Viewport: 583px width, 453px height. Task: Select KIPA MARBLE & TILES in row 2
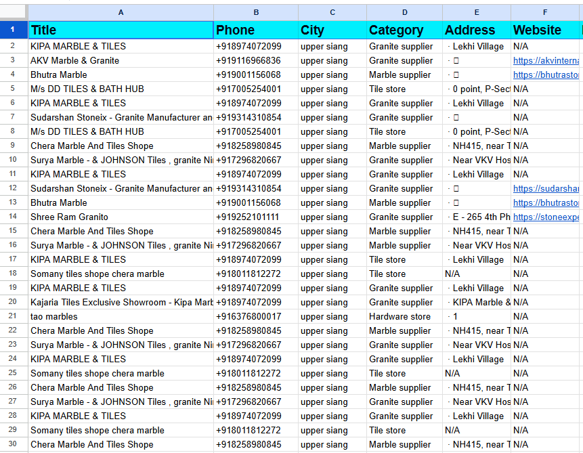click(x=121, y=47)
